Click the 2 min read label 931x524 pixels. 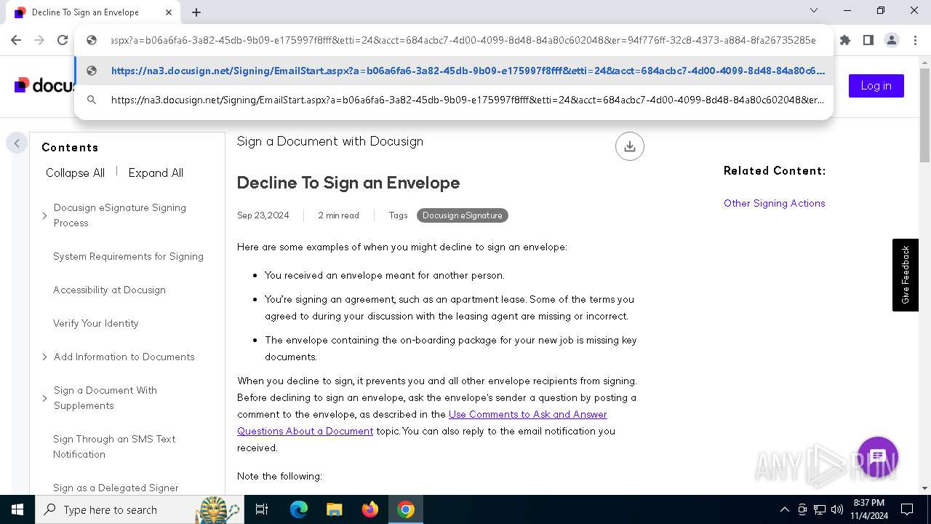pos(338,215)
